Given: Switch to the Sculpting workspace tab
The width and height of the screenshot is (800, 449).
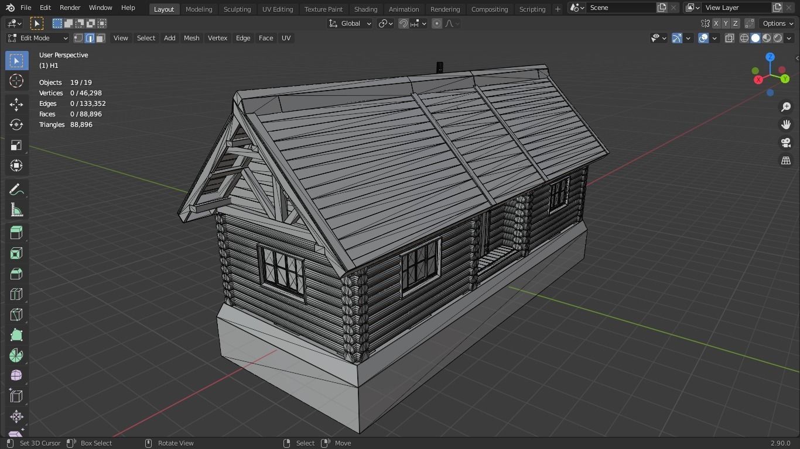Looking at the screenshot, I should pos(237,9).
